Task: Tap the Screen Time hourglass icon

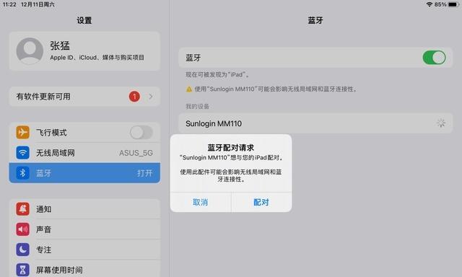Action: 22,269
